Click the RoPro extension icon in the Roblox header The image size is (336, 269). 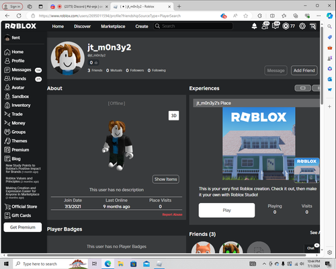point(313,26)
